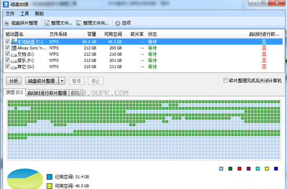Sort by 可用空间 column header
This screenshot has width=287, height=189.
point(112,34)
